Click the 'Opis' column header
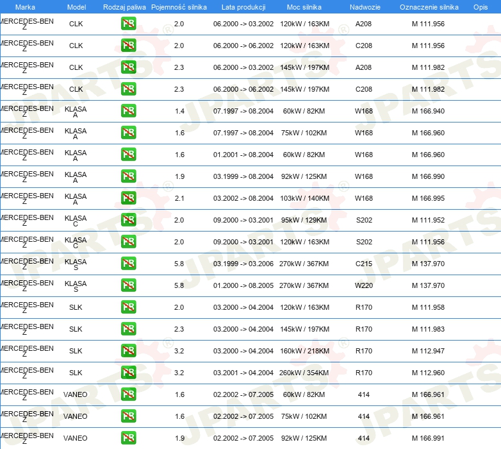This screenshot has height=449, width=501. point(480,7)
